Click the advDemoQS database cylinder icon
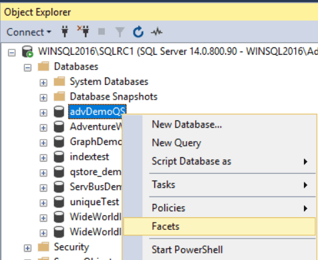Image resolution: width=318 pixels, height=260 pixels. (59, 112)
